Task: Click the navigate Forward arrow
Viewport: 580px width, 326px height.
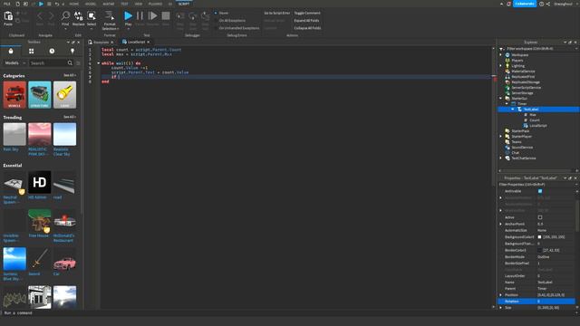Action: pyautogui.click(x=51, y=16)
